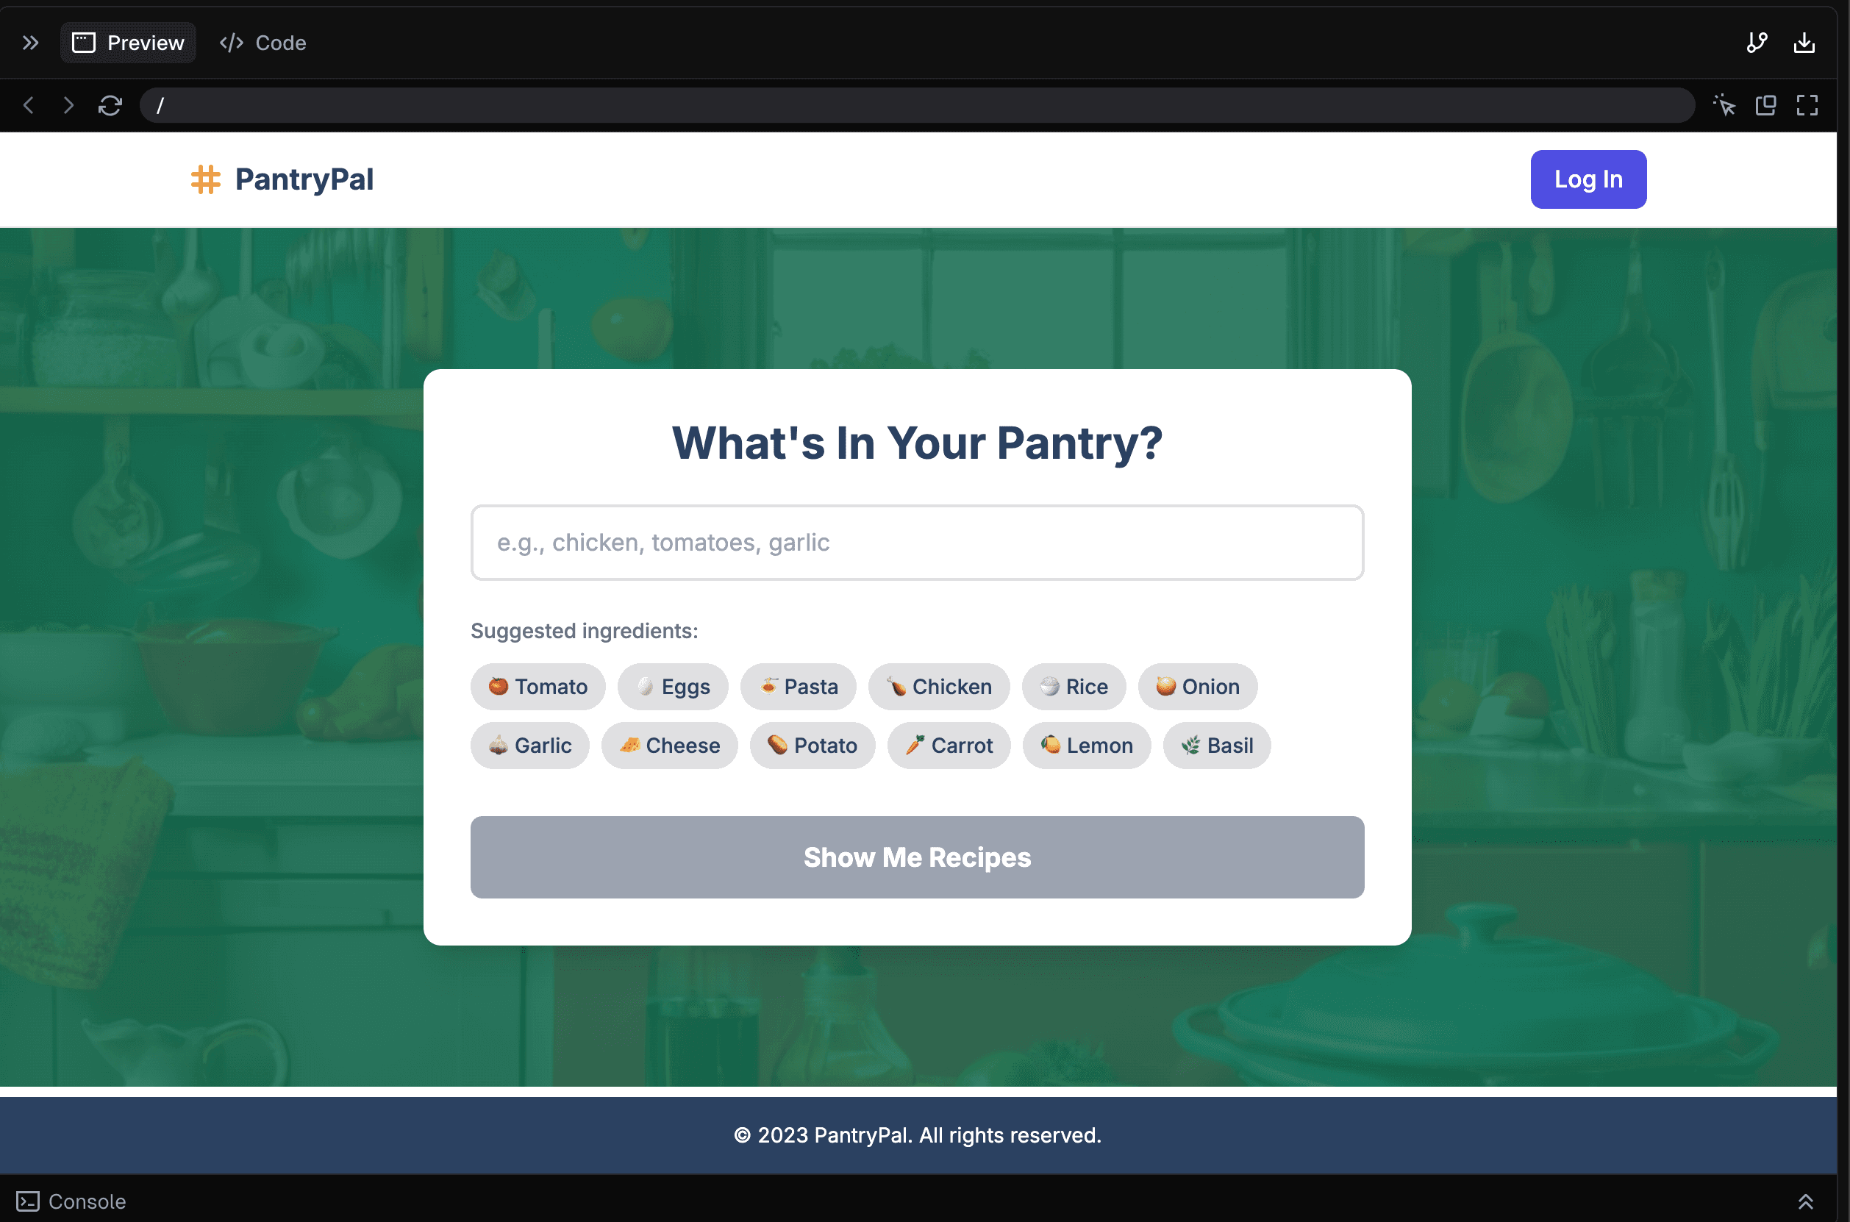Open preview in new window icon
This screenshot has height=1222, width=1850.
[x=1765, y=105]
